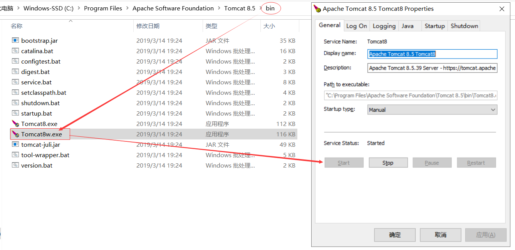Select the version.bat file icon
Viewport: 515px width, 250px height.
pos(15,165)
